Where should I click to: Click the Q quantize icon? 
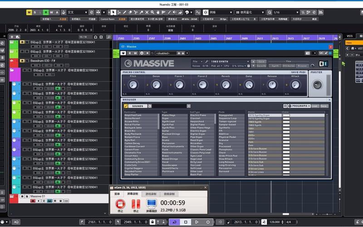point(270,12)
